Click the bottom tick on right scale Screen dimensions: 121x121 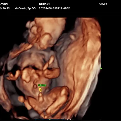(101, 118)
